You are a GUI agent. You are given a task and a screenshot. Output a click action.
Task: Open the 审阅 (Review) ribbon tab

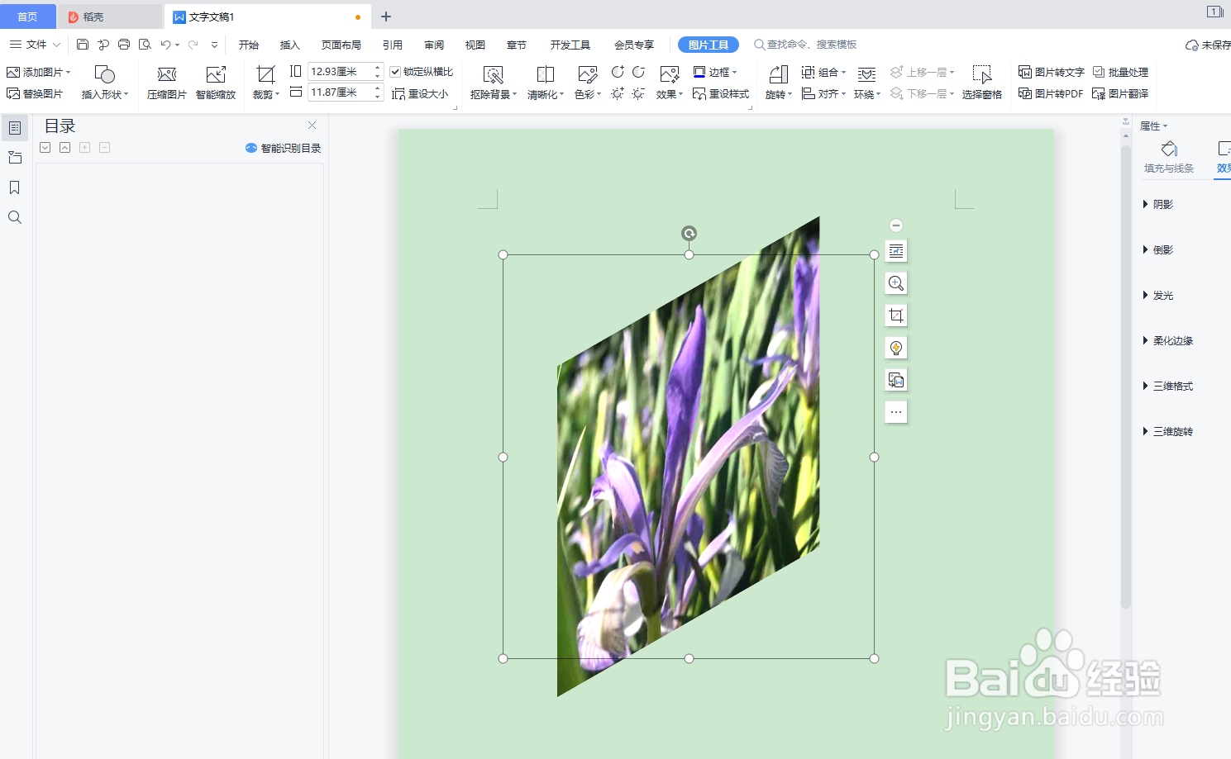(434, 45)
